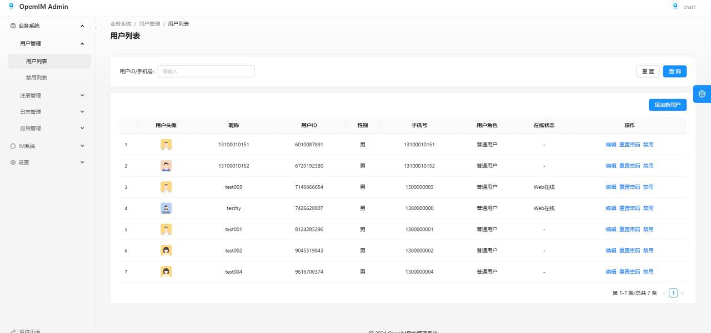Focus the 用户ID/手机号 search input
This screenshot has width=711, height=333.
(206, 71)
